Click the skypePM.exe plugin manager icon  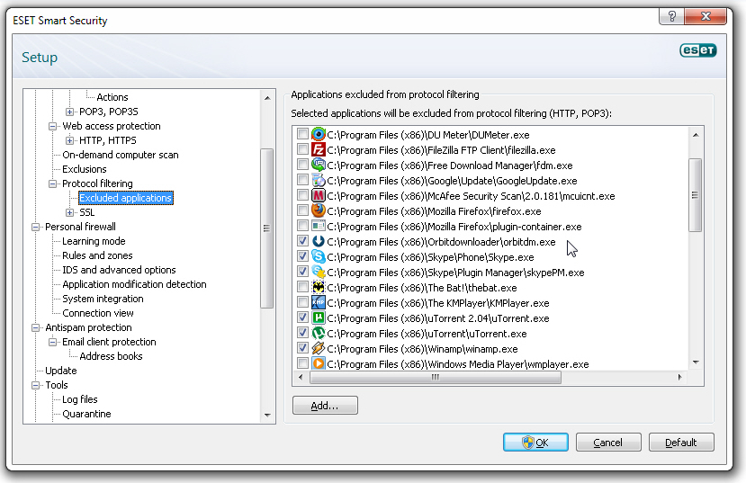pos(319,272)
